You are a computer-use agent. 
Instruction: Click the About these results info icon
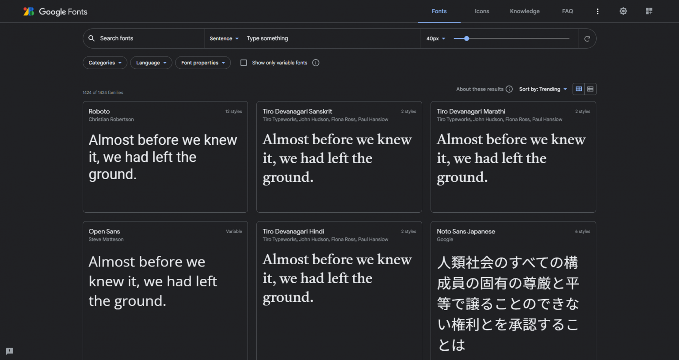[509, 89]
